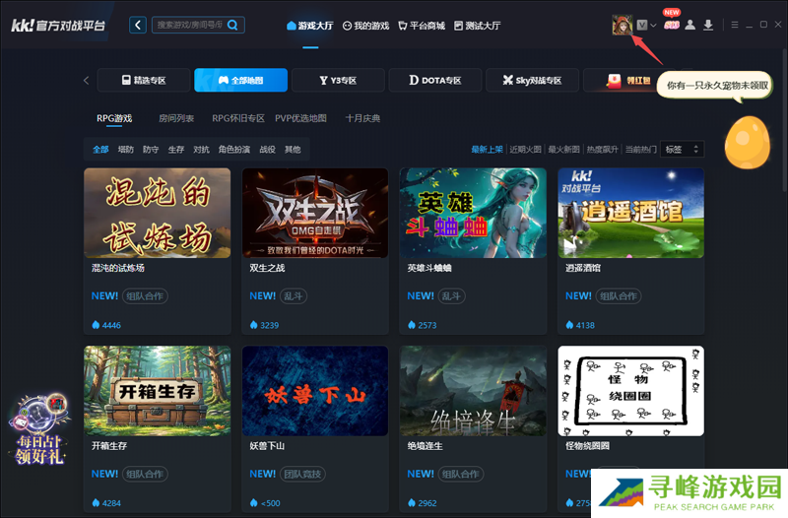Open 混沌的试炼场 game thumbnail
Screen dimensions: 788x518
click(x=158, y=213)
